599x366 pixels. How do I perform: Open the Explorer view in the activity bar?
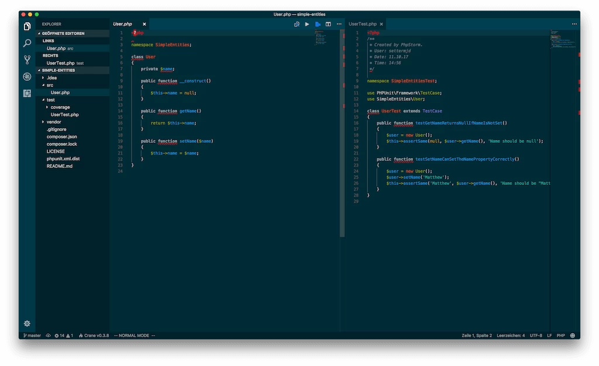tap(27, 26)
